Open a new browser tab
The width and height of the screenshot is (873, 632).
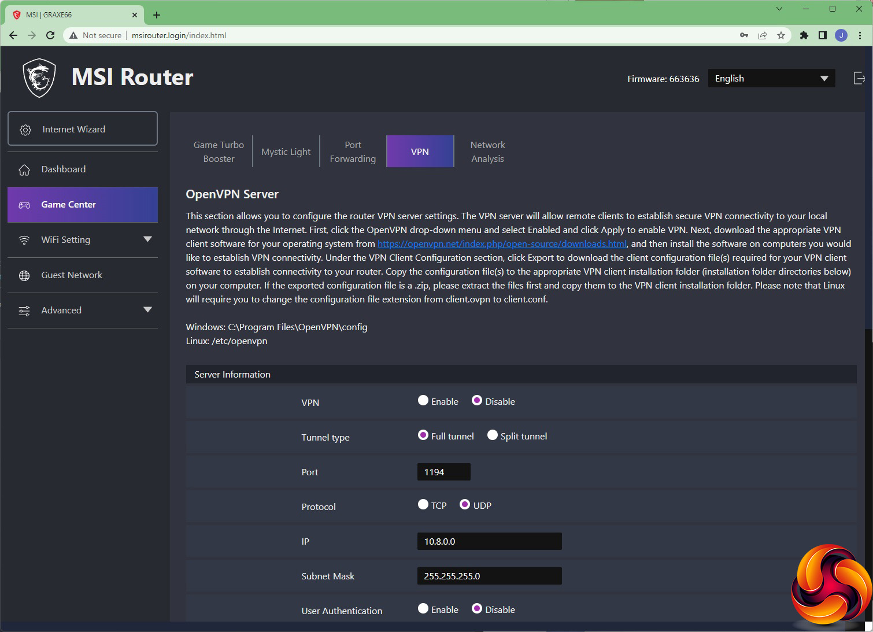pos(157,15)
